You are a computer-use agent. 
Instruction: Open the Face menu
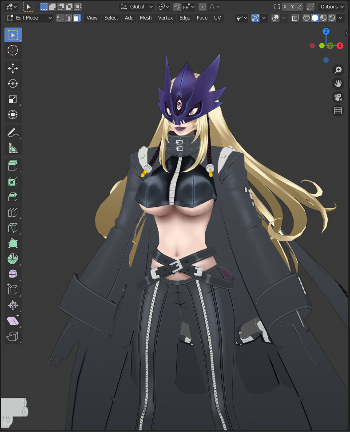tap(202, 18)
